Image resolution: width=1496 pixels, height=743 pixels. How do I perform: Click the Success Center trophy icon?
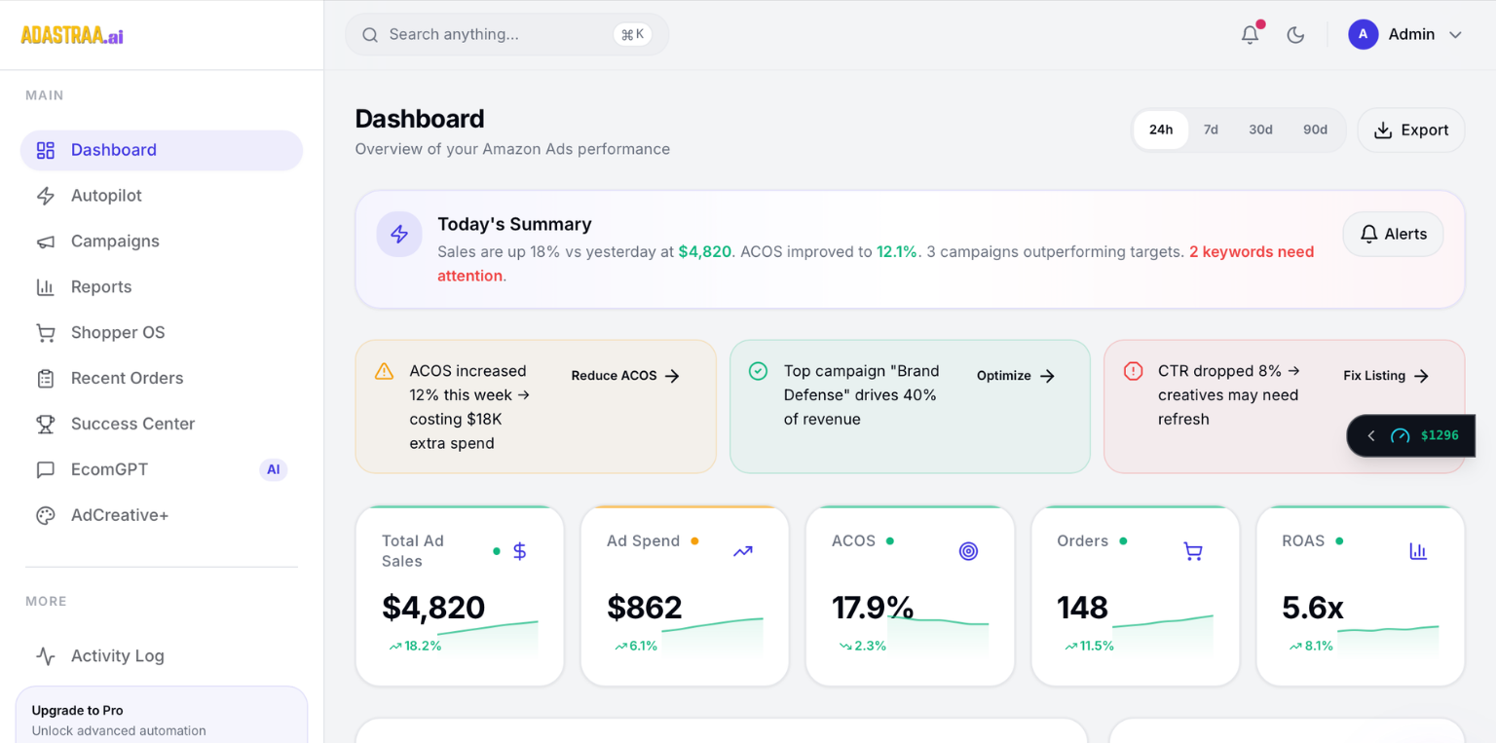coord(46,424)
